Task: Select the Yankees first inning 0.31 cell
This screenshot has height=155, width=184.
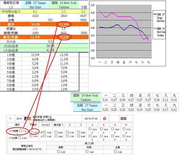Action: coord(105,100)
